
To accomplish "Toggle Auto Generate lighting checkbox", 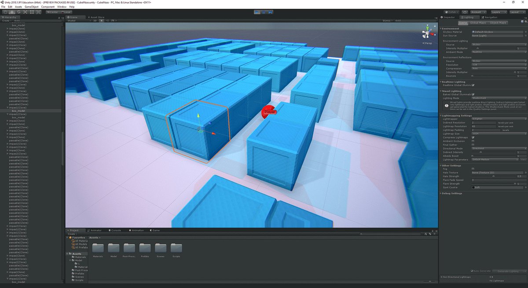I will click(x=473, y=271).
